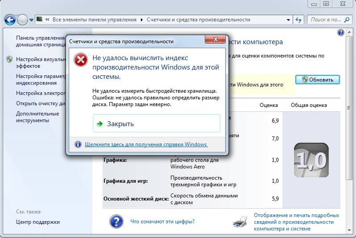The image size is (356, 238).
Task: Click the Control Panel address bar icon
Action: pos(40,19)
